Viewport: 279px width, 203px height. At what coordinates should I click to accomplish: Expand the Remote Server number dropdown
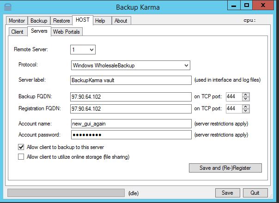(83, 49)
